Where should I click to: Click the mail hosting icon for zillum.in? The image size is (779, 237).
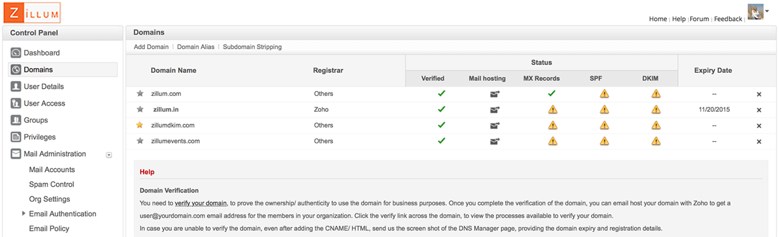pos(495,110)
